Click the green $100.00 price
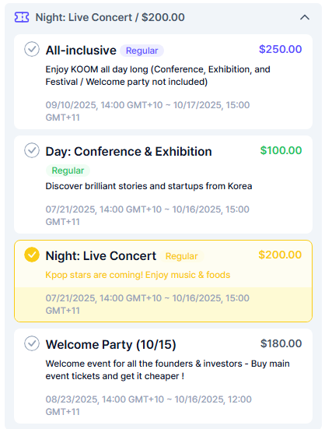 281,150
